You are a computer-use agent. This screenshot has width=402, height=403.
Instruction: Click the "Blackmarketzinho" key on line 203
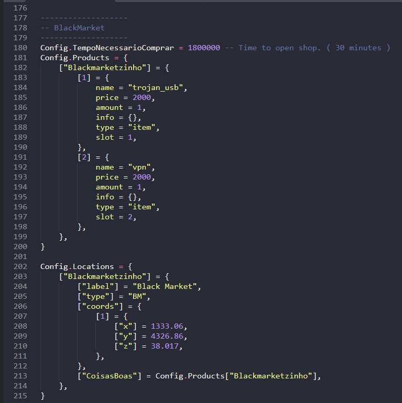[x=105, y=276]
